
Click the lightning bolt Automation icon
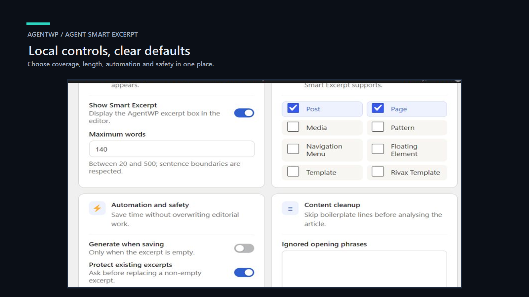click(x=97, y=208)
